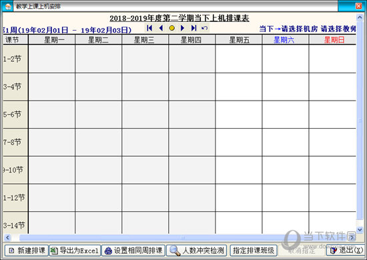This screenshot has width=367, height=260.
Task: Click 星期五 cell for 3-4节
Action: [x=239, y=87]
